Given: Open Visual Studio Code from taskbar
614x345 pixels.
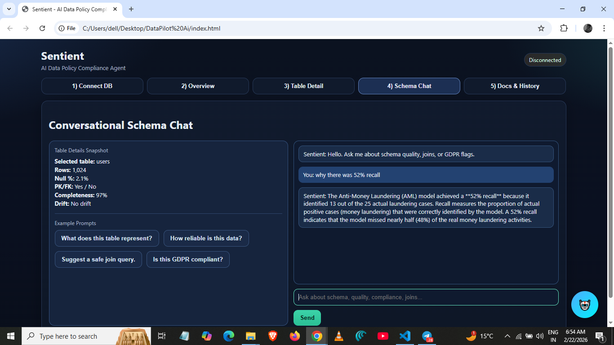Looking at the screenshot, I should pyautogui.click(x=405, y=336).
